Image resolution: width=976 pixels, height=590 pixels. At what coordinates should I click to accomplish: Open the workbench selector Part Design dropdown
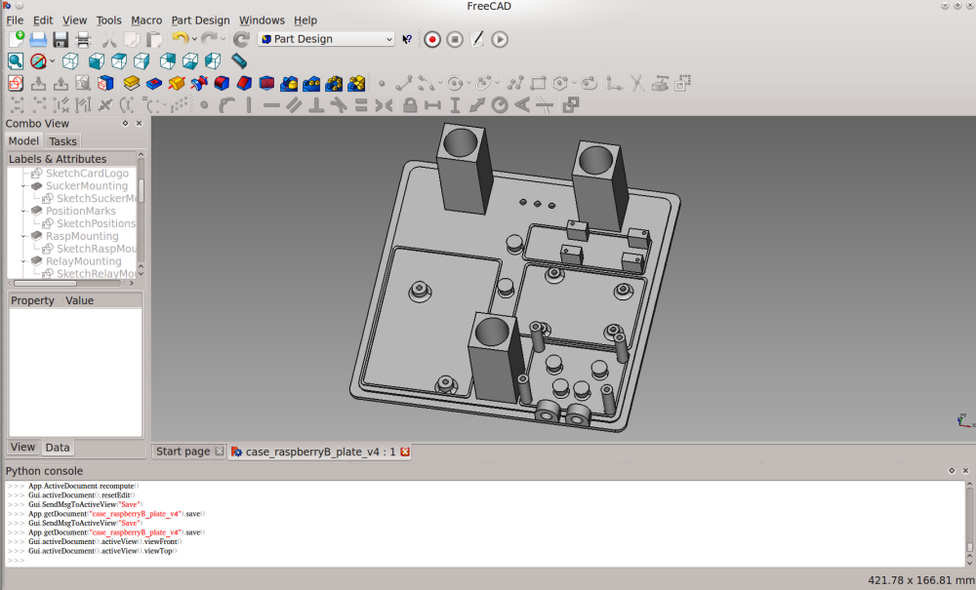pos(327,39)
